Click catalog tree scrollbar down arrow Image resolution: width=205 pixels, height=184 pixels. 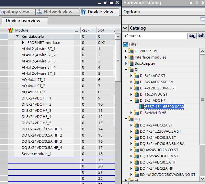coord(202,178)
